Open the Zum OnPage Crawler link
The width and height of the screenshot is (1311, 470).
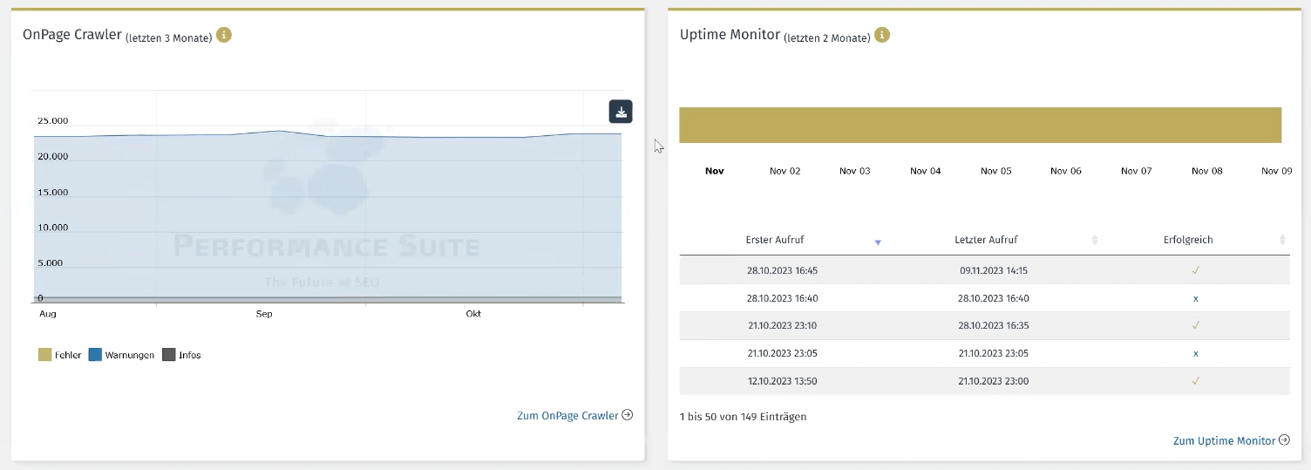[x=567, y=416]
